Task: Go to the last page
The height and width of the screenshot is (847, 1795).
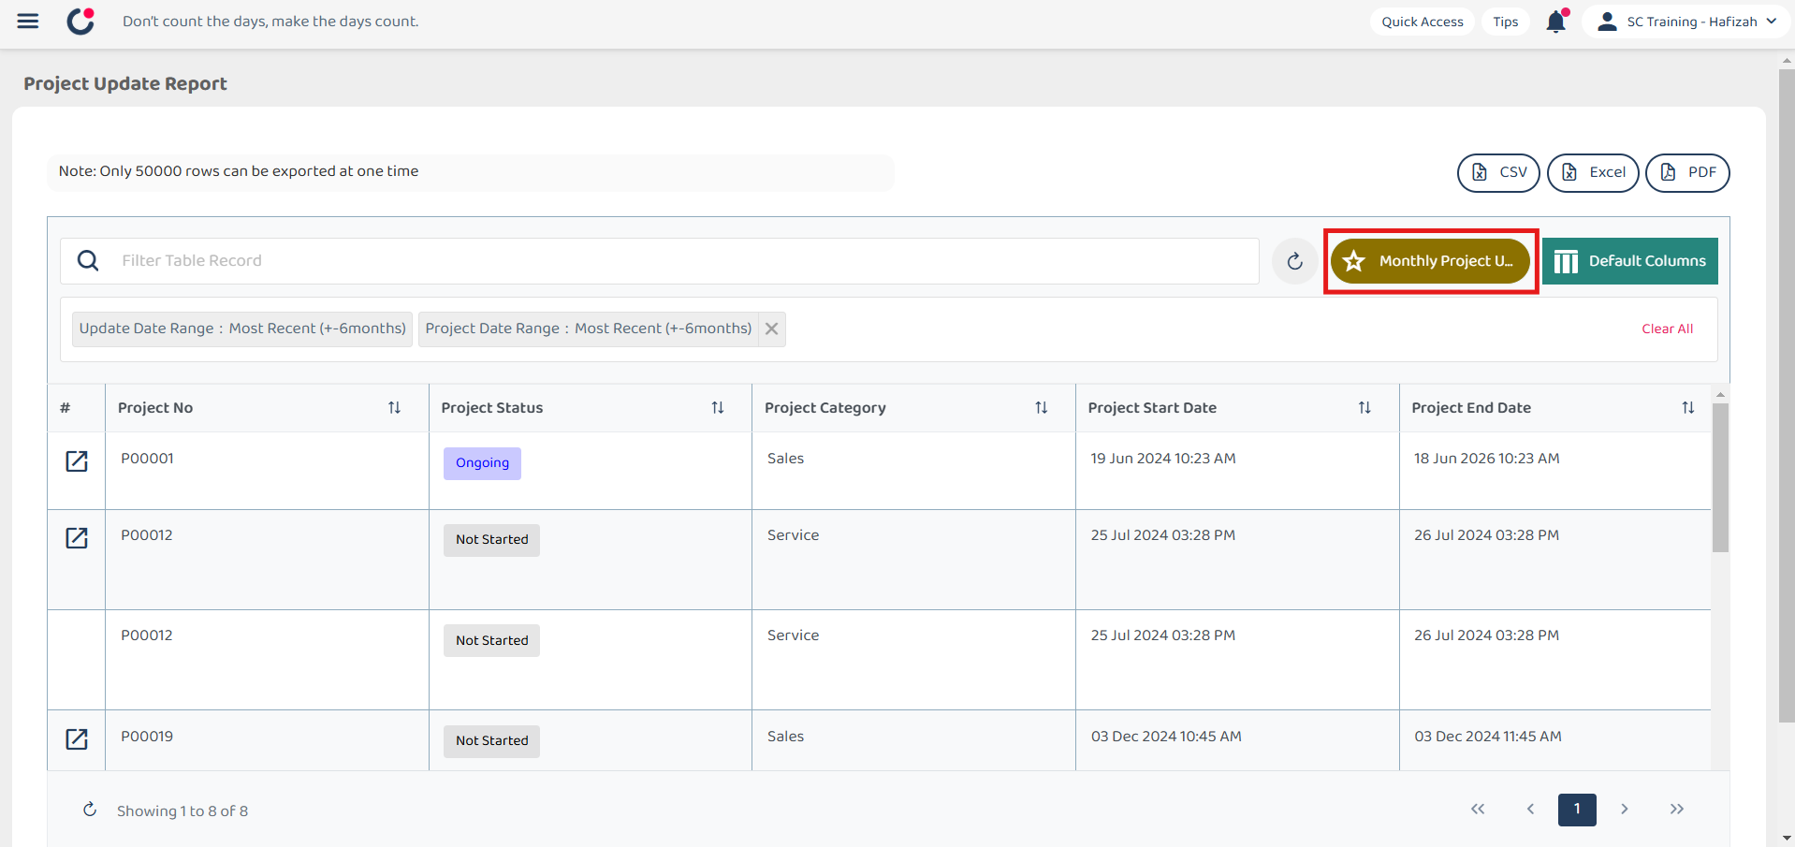Action: [1677, 810]
